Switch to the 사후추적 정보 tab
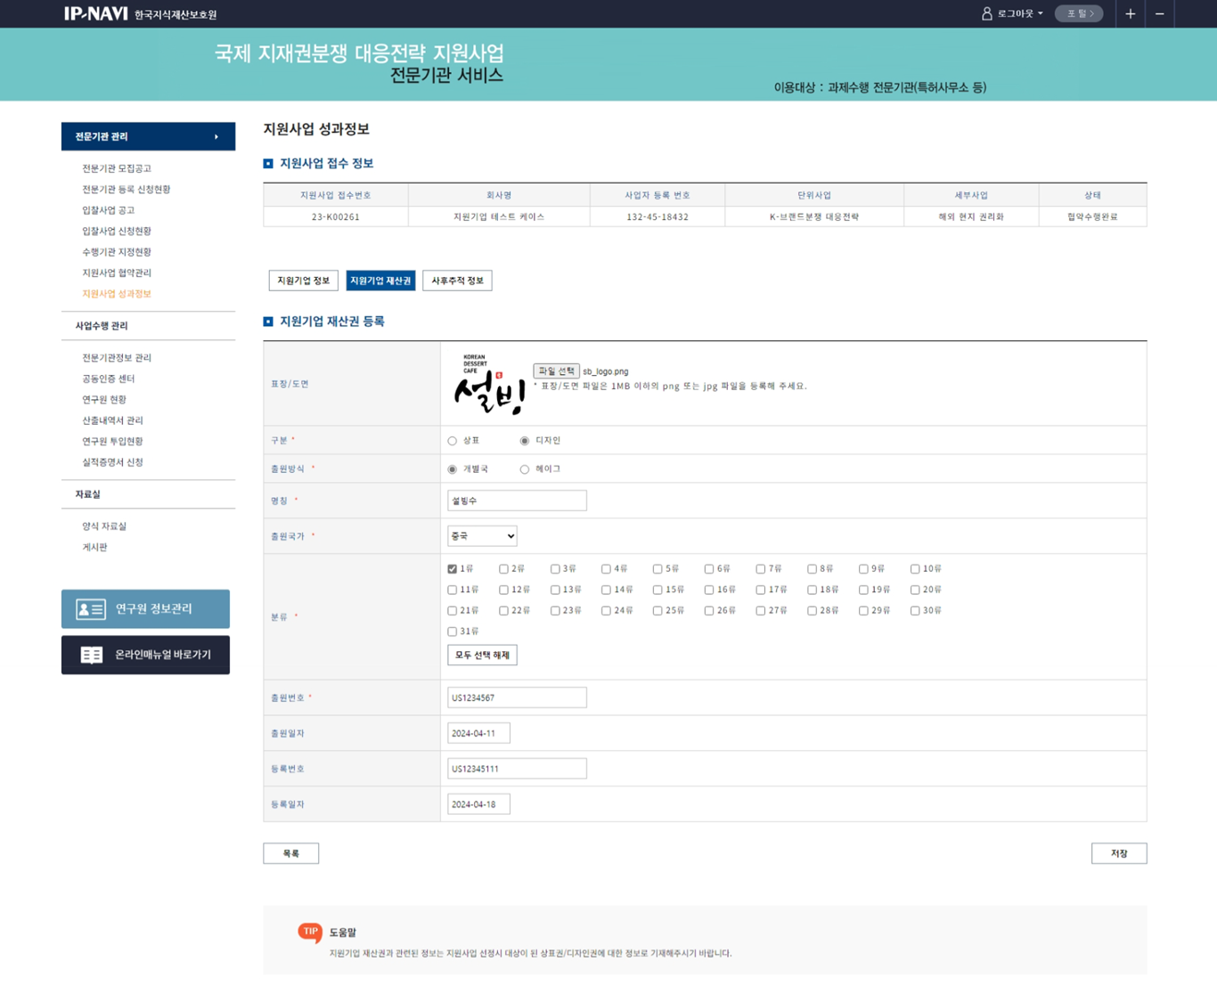This screenshot has height=1002, width=1217. (457, 281)
